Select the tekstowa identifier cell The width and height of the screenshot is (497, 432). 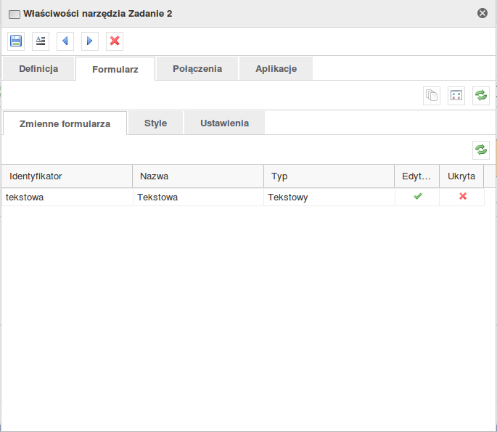pos(67,197)
